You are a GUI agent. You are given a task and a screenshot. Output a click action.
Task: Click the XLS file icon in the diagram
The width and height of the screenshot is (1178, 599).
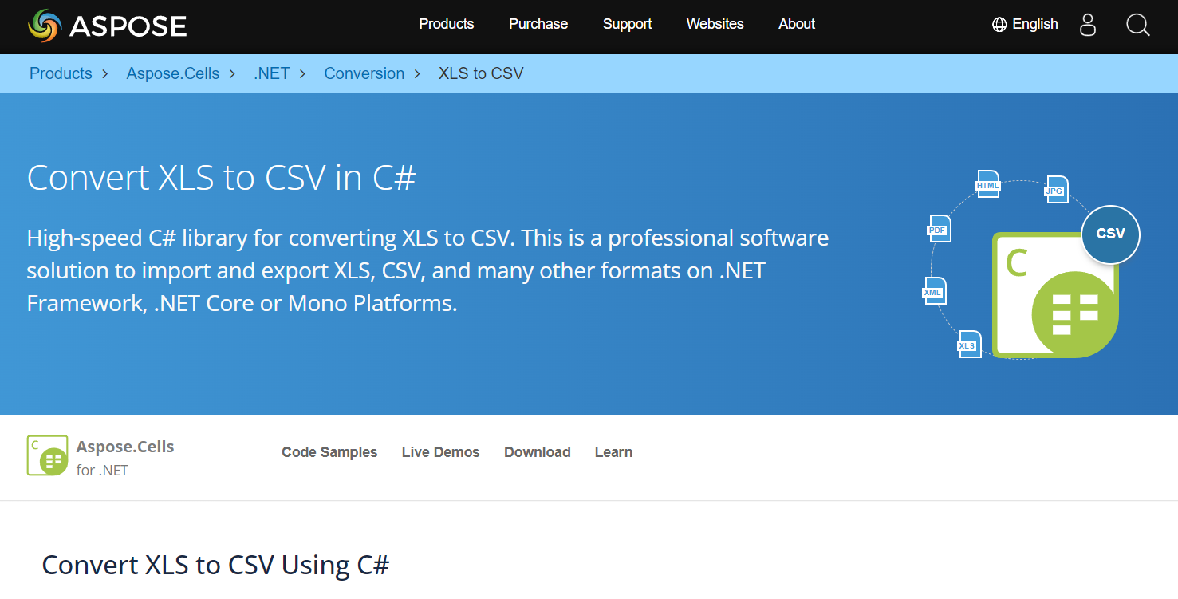pos(969,345)
